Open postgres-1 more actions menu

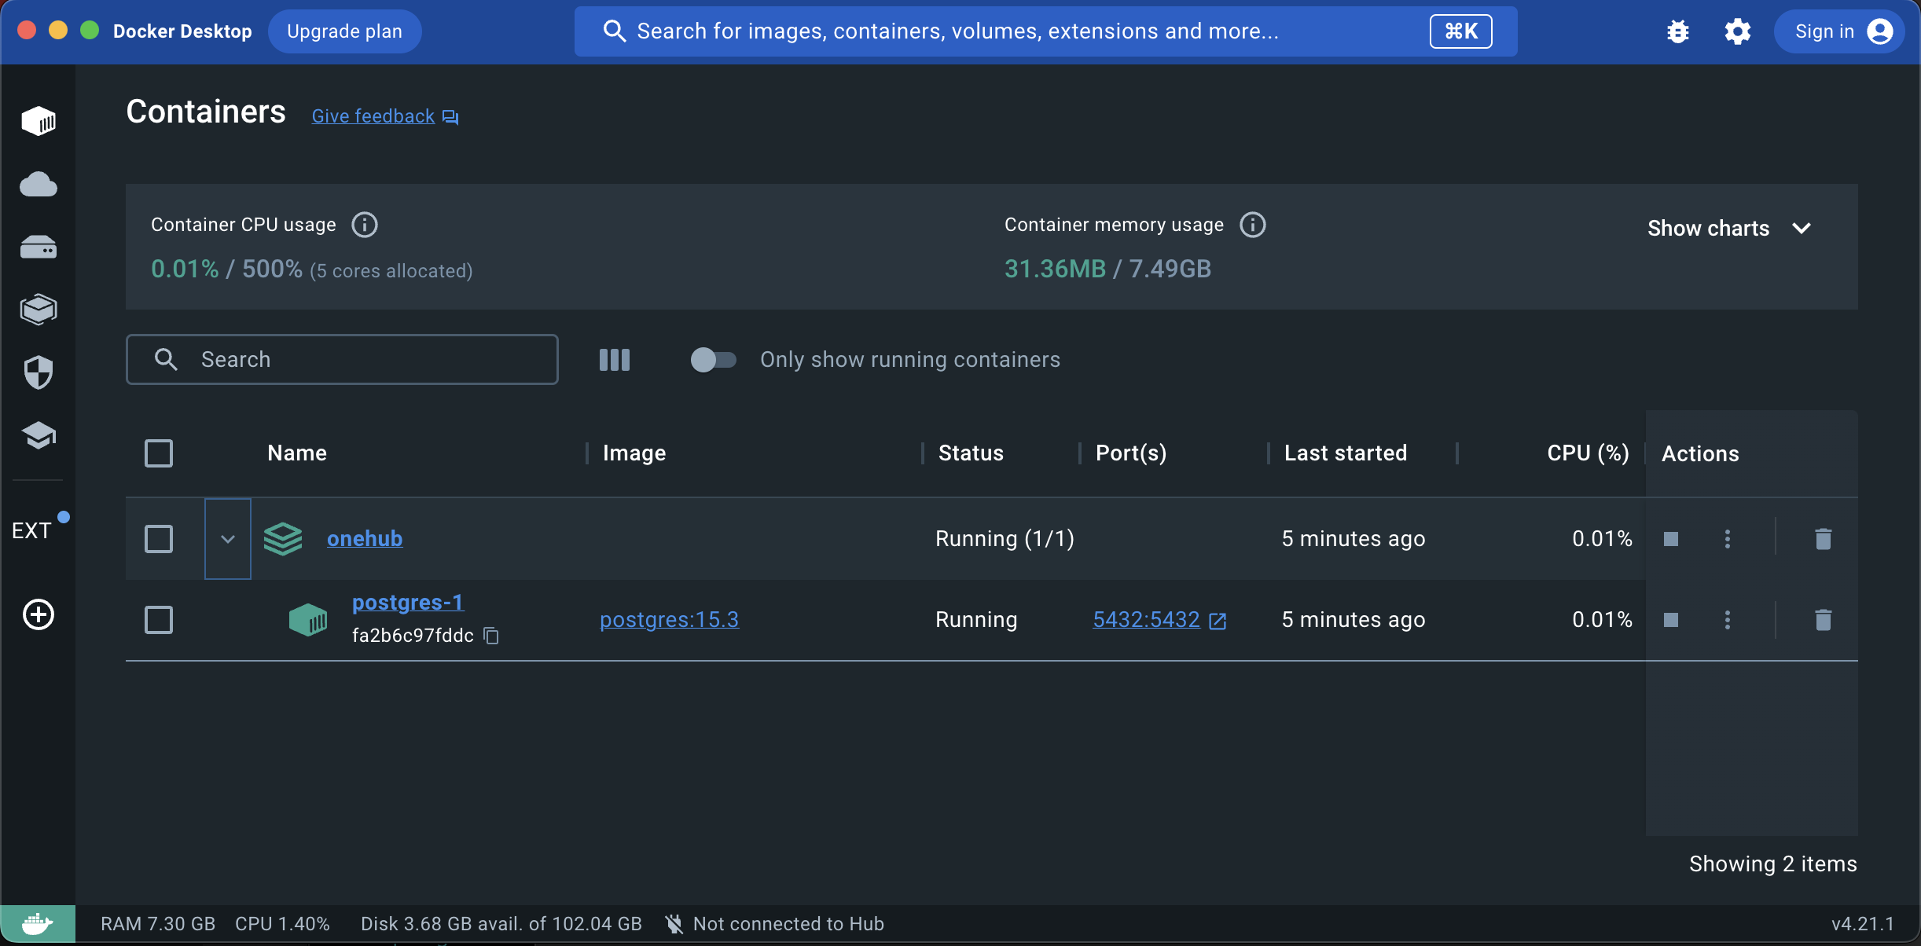pyautogui.click(x=1727, y=620)
